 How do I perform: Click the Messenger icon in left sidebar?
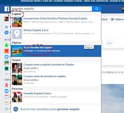7,33
